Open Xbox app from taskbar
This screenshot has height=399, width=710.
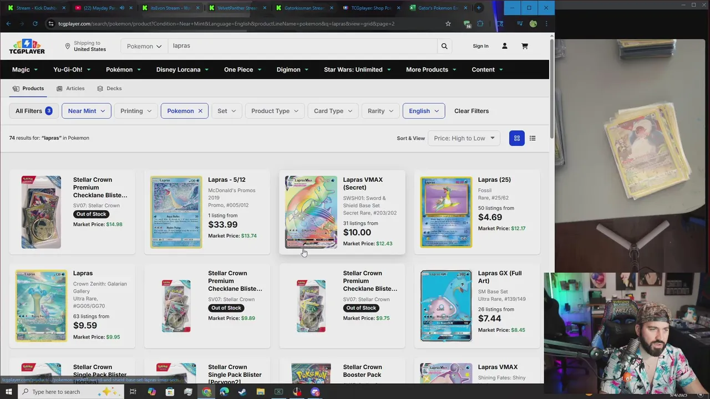(x=279, y=392)
